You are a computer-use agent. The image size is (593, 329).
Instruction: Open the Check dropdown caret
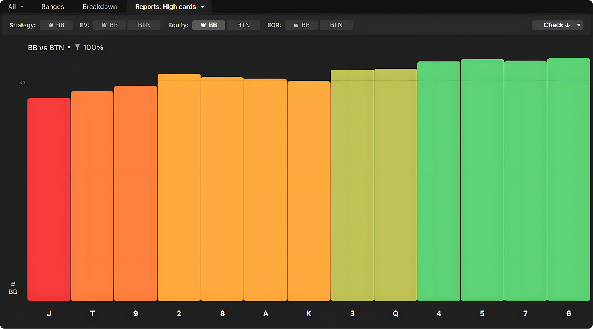pyautogui.click(x=579, y=25)
